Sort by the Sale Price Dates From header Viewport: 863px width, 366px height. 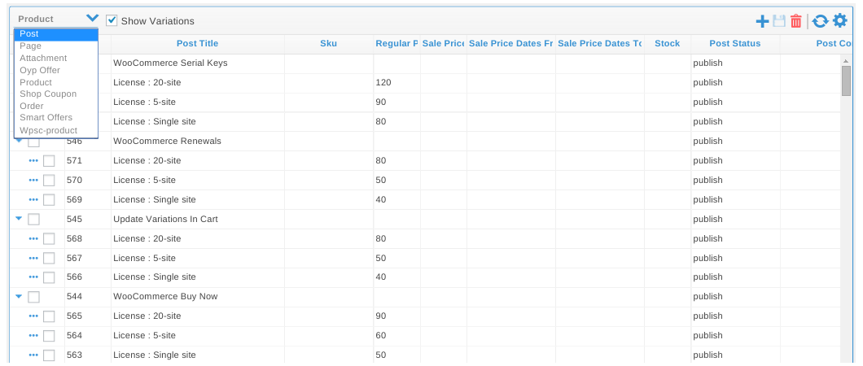pos(510,43)
